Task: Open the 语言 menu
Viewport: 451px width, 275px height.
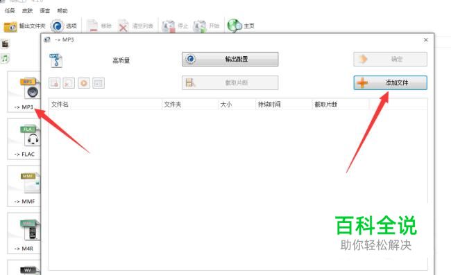Action: [x=44, y=11]
